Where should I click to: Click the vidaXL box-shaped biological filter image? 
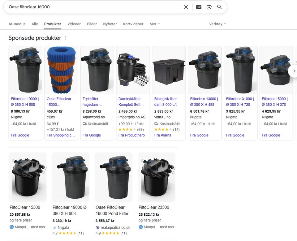pos(169,70)
